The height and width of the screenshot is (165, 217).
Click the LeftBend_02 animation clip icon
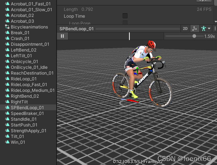(7, 50)
